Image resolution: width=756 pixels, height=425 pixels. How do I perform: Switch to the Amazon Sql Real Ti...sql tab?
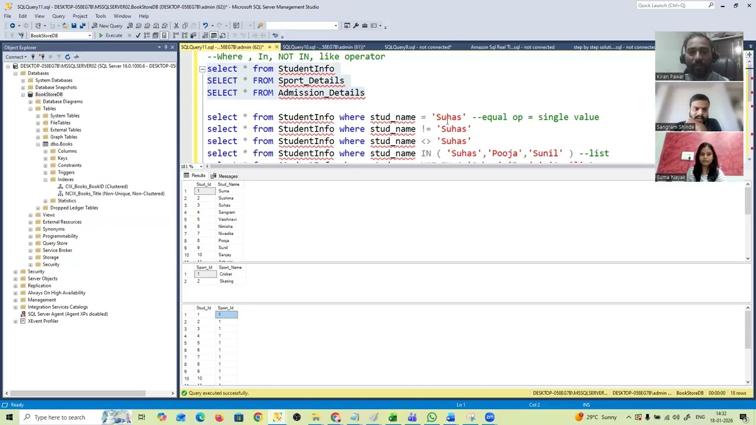coord(512,47)
